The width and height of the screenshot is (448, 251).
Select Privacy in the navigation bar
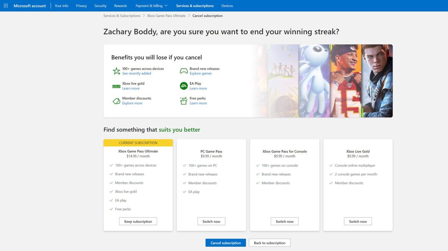81,6
